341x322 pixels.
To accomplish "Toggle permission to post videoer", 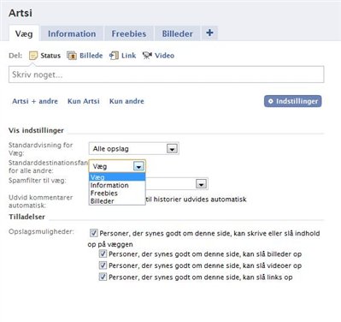I will coord(103,265).
